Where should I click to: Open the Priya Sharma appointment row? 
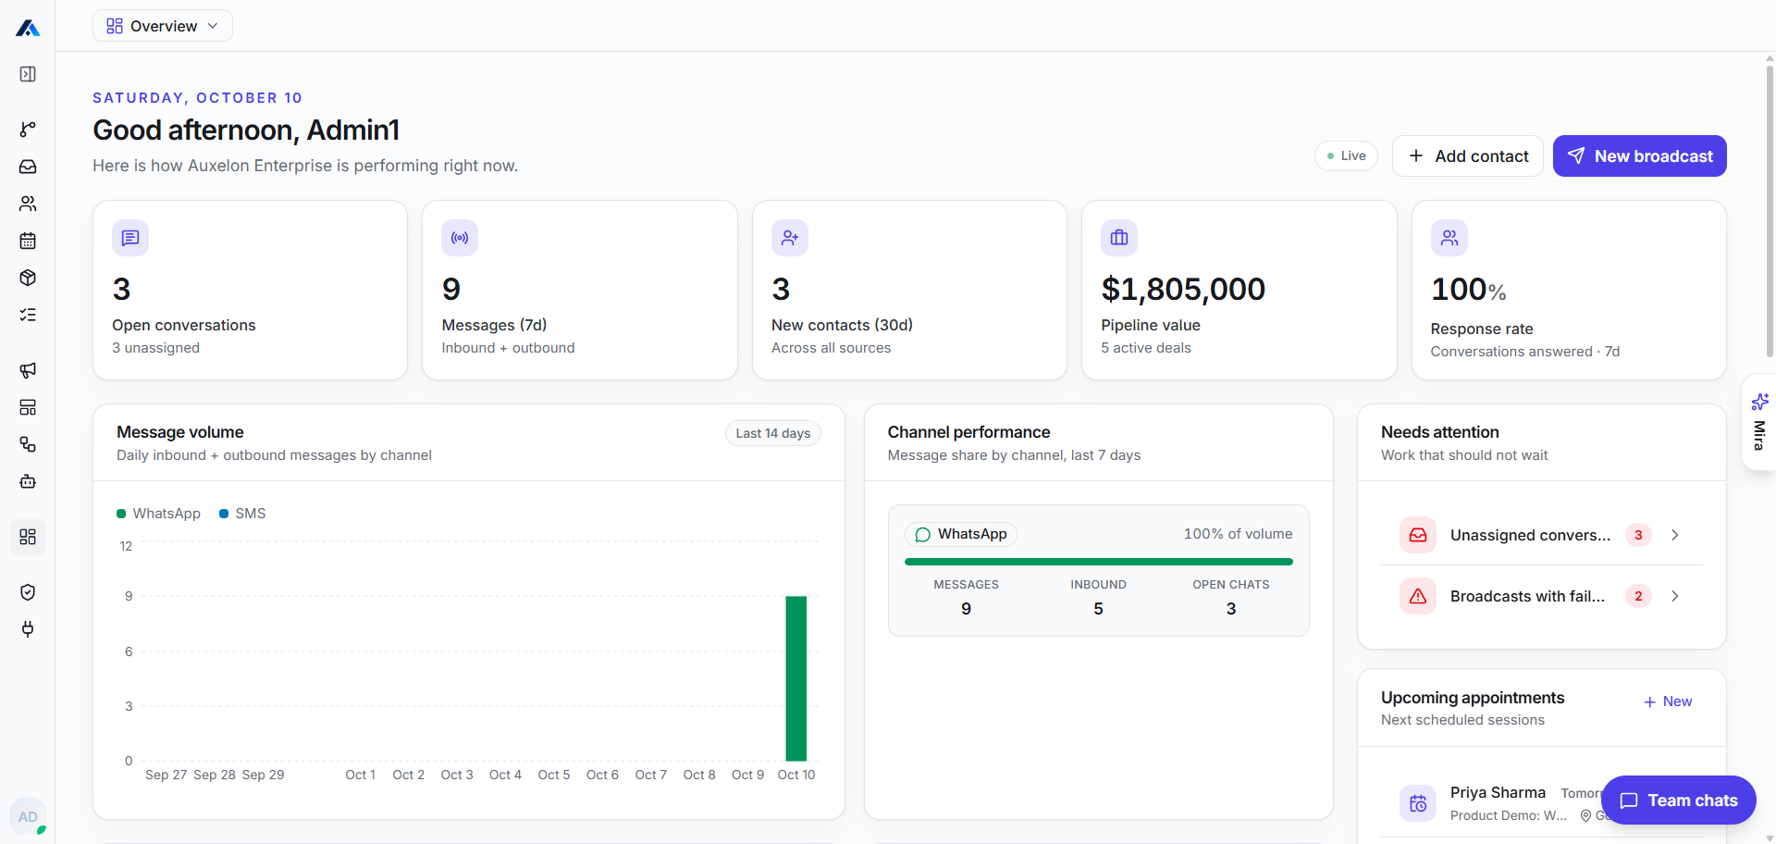point(1542,803)
